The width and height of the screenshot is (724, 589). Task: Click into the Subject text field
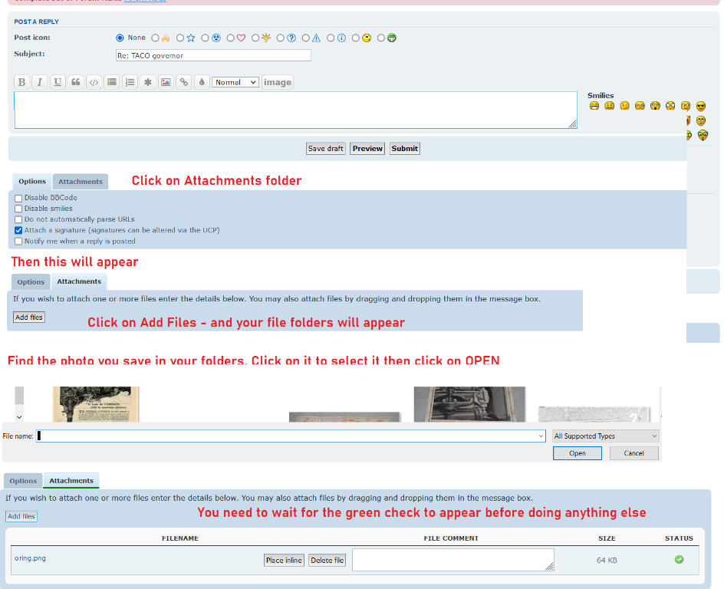213,55
